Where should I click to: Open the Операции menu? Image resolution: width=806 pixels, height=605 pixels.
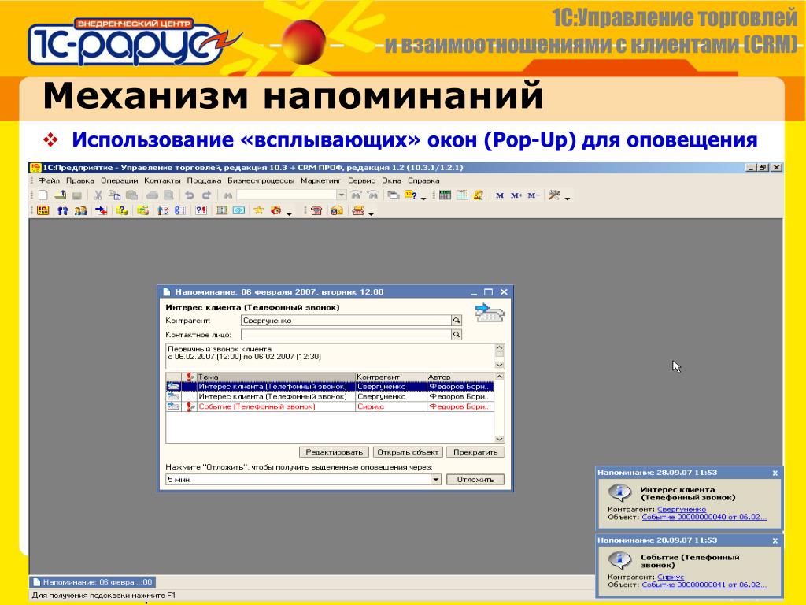[x=120, y=180]
